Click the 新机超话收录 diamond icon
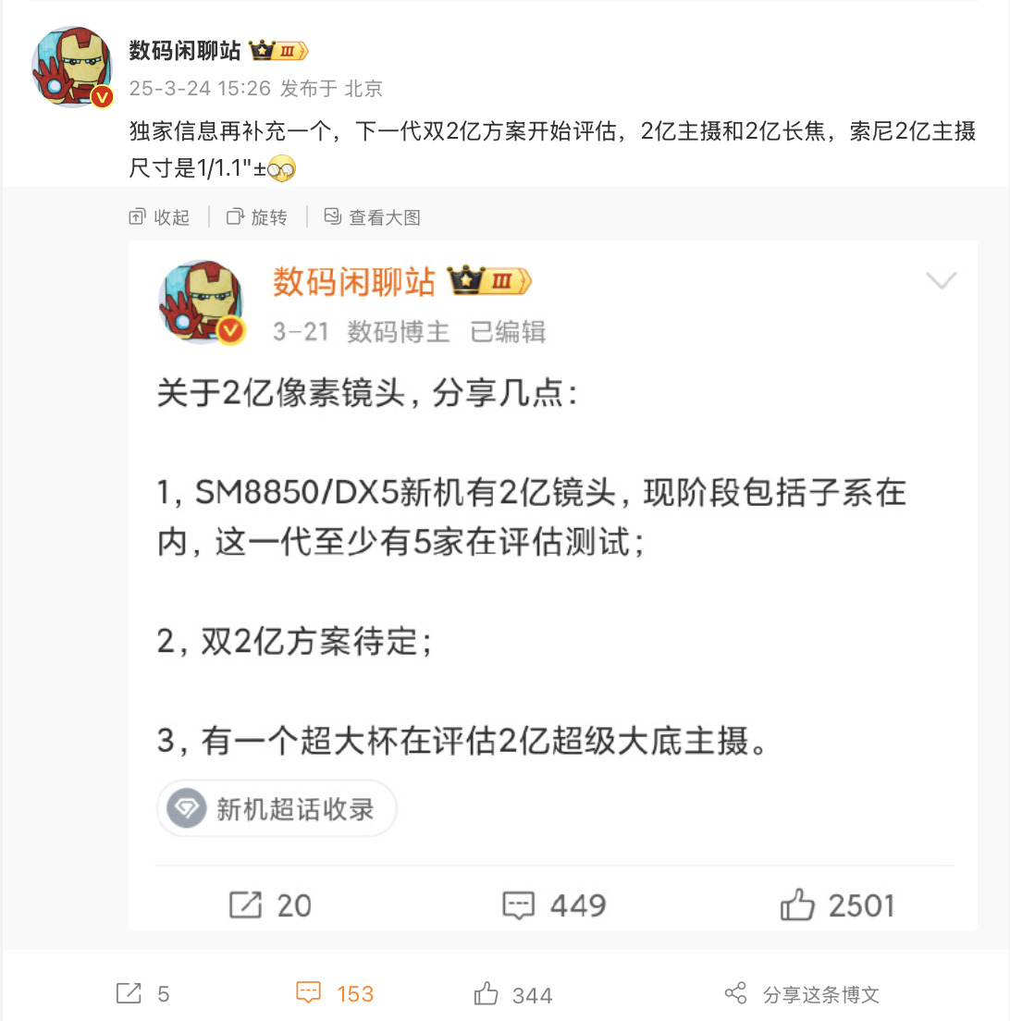Viewport: 1010px width, 1021px height. 187,808
